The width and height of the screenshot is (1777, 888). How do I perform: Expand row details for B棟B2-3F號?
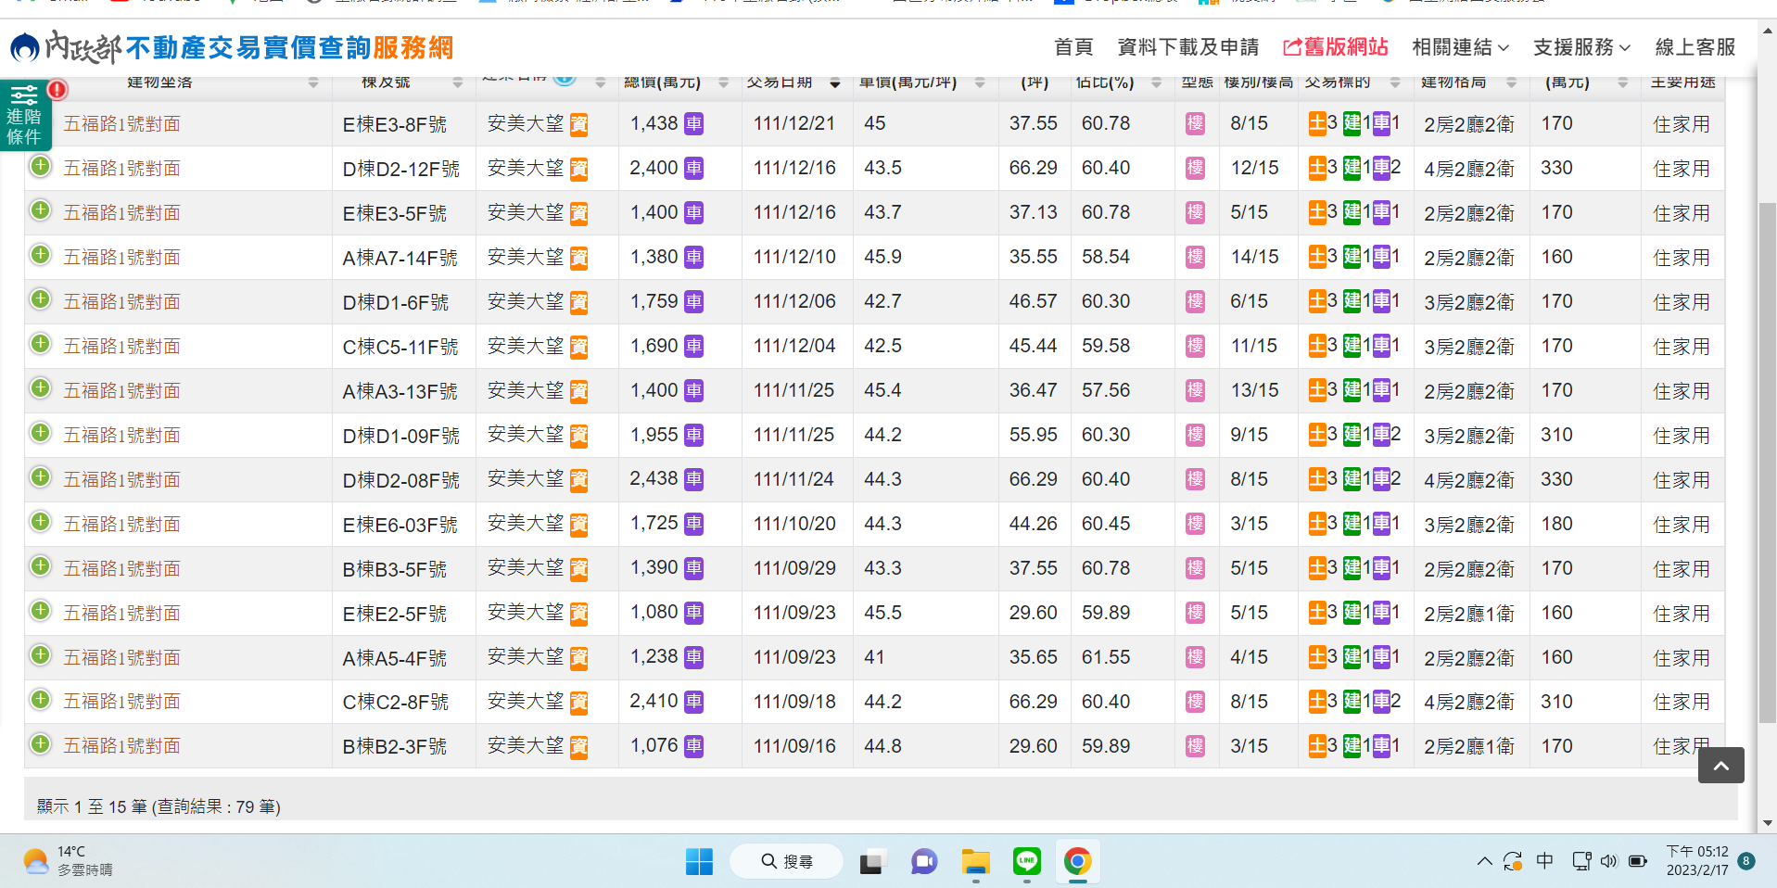click(40, 744)
